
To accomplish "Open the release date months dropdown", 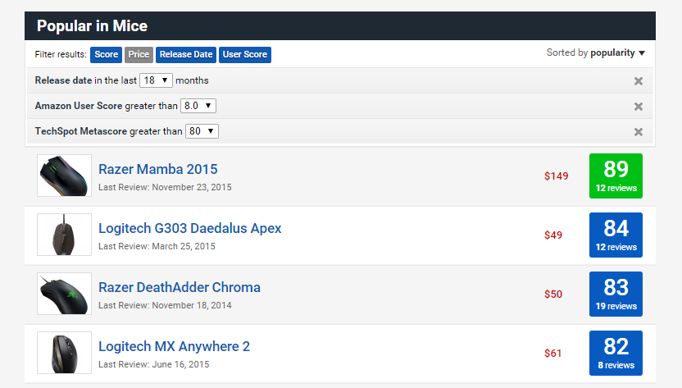I will click(156, 80).
